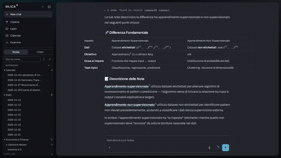The height and width of the screenshot is (158, 281).
Task: Click the microphone voice input icon
Action: [209, 147]
